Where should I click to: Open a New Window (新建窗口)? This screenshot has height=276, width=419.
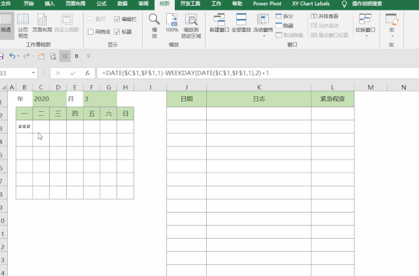click(x=219, y=24)
